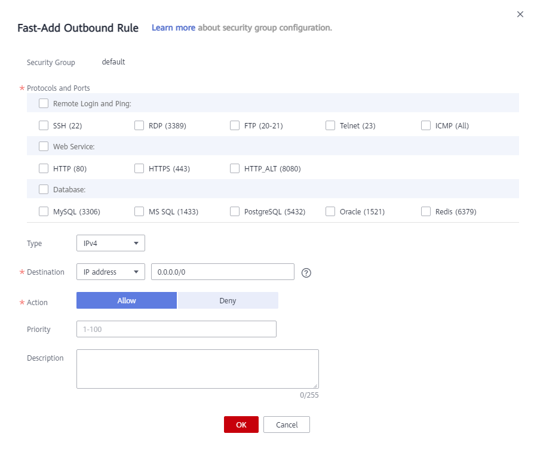Image resolution: width=534 pixels, height=449 pixels.
Task: Click the Destination help question mark icon
Action: pyautogui.click(x=306, y=273)
